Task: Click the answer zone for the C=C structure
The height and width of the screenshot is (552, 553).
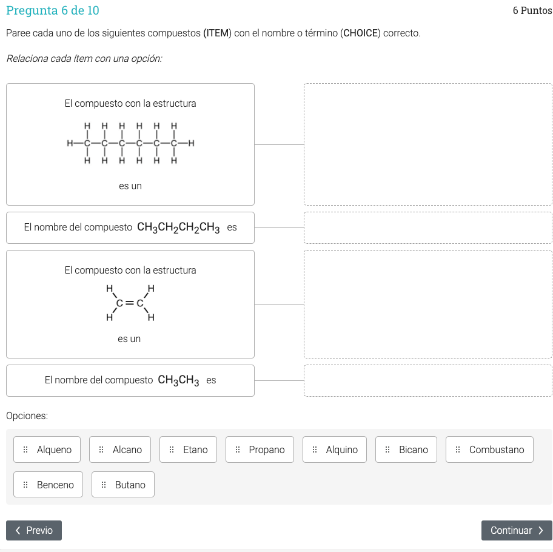Action: coord(427,303)
